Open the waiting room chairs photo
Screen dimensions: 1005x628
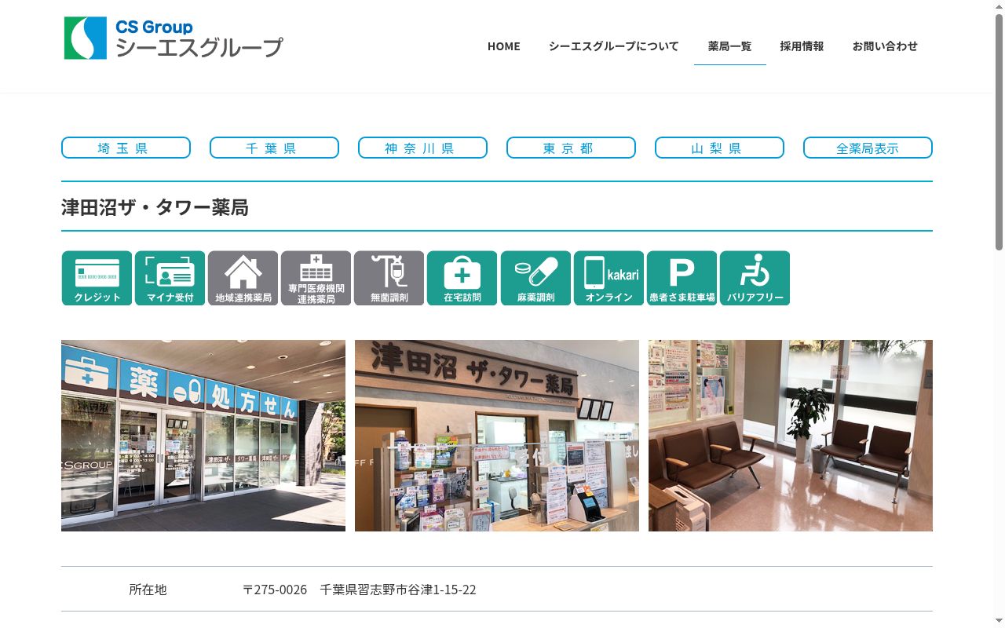[x=791, y=436]
